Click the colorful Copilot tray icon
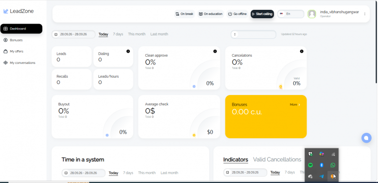The height and width of the screenshot is (183, 378). point(321,154)
